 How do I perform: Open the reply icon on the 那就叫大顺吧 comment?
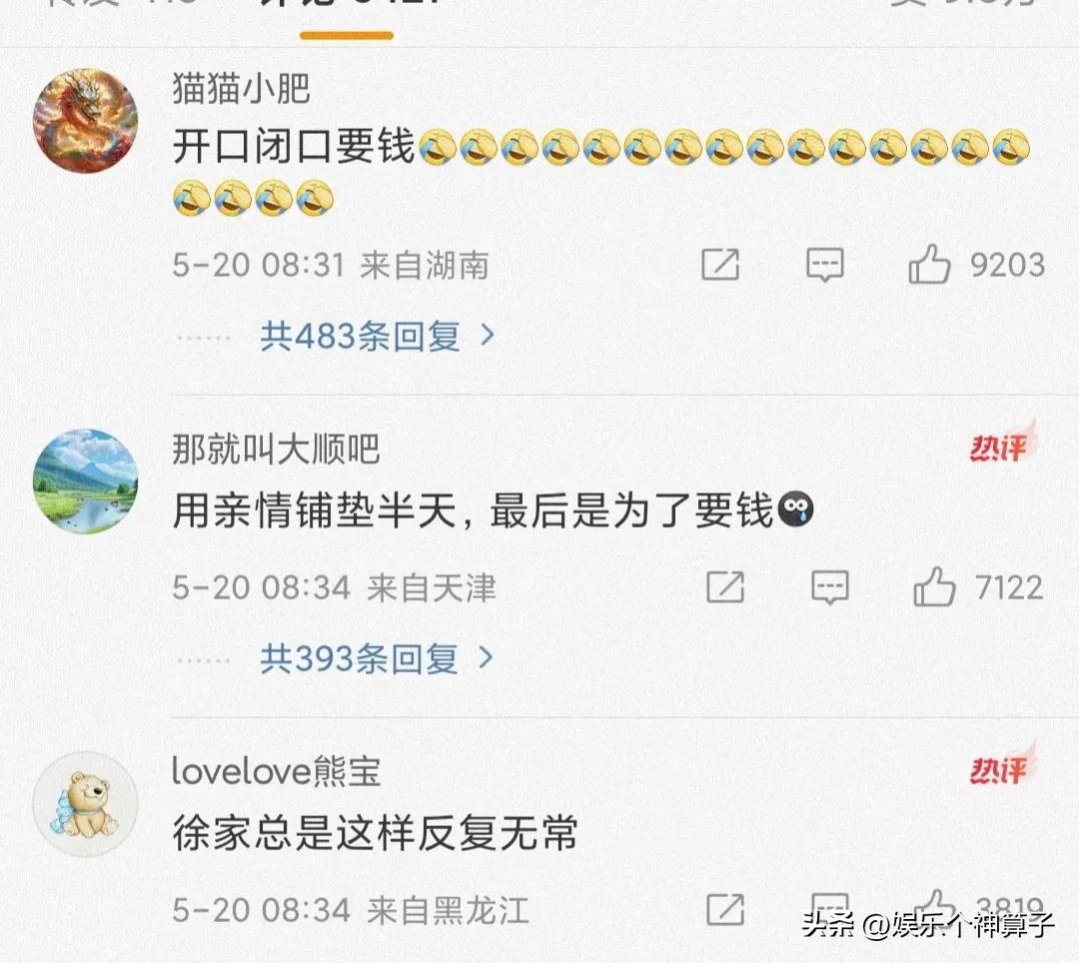coord(830,587)
